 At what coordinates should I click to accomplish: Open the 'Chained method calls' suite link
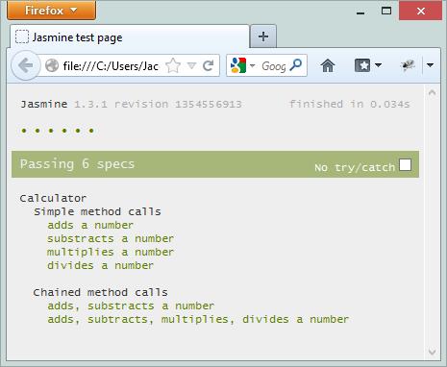100,292
